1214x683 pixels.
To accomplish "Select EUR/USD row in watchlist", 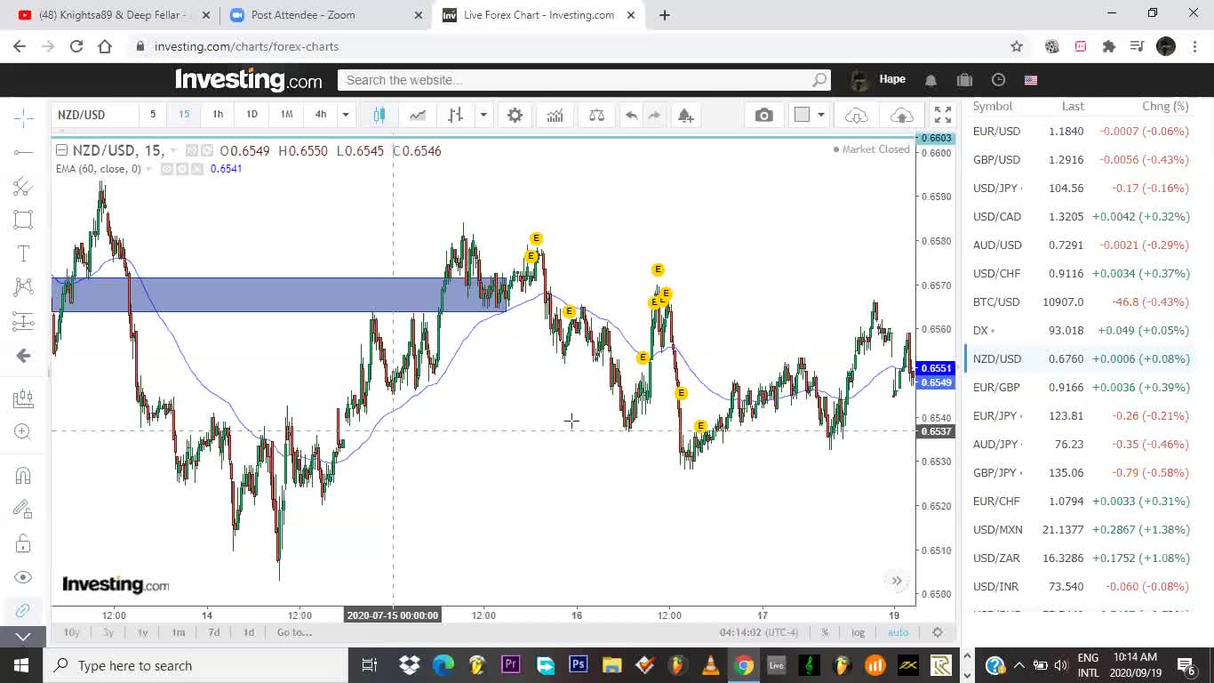I will click(x=1081, y=131).
